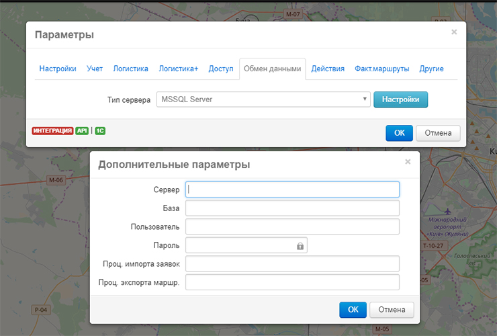Image resolution: width=497 pixels, height=336 pixels.
Task: Go to the Доступ tab
Action: 221,69
